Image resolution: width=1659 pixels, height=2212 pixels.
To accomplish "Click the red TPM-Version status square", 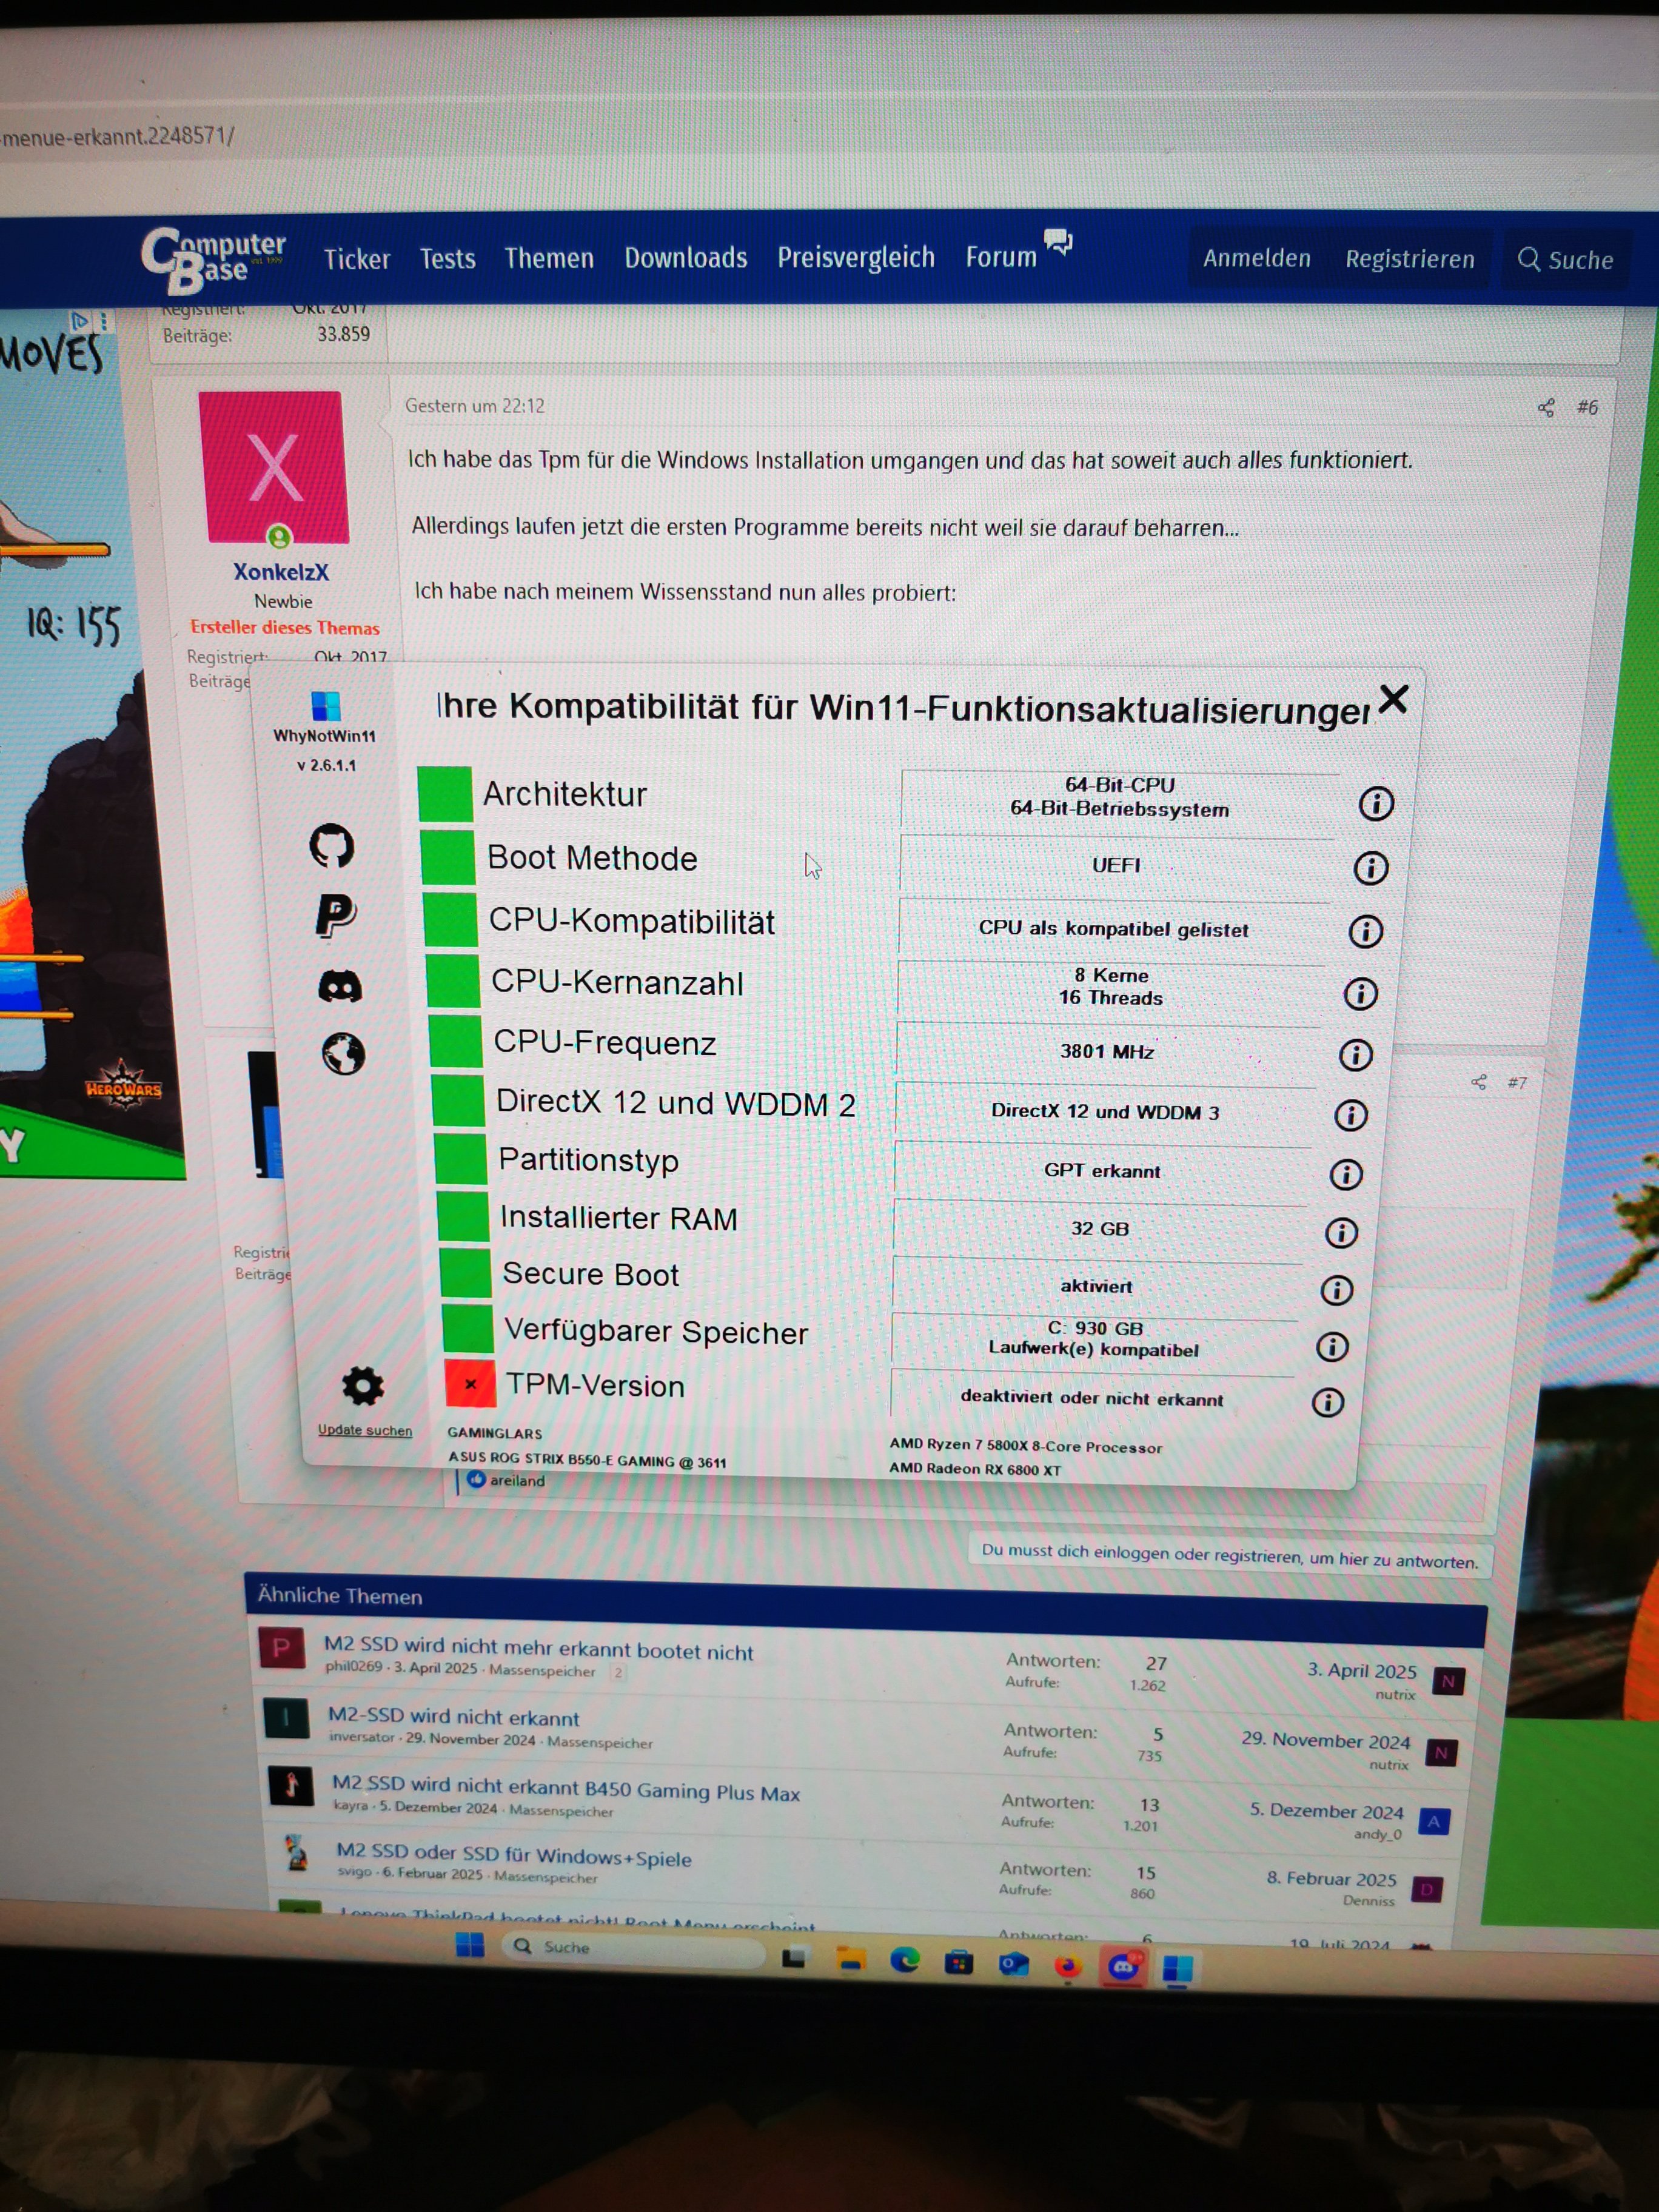I will click(470, 1384).
